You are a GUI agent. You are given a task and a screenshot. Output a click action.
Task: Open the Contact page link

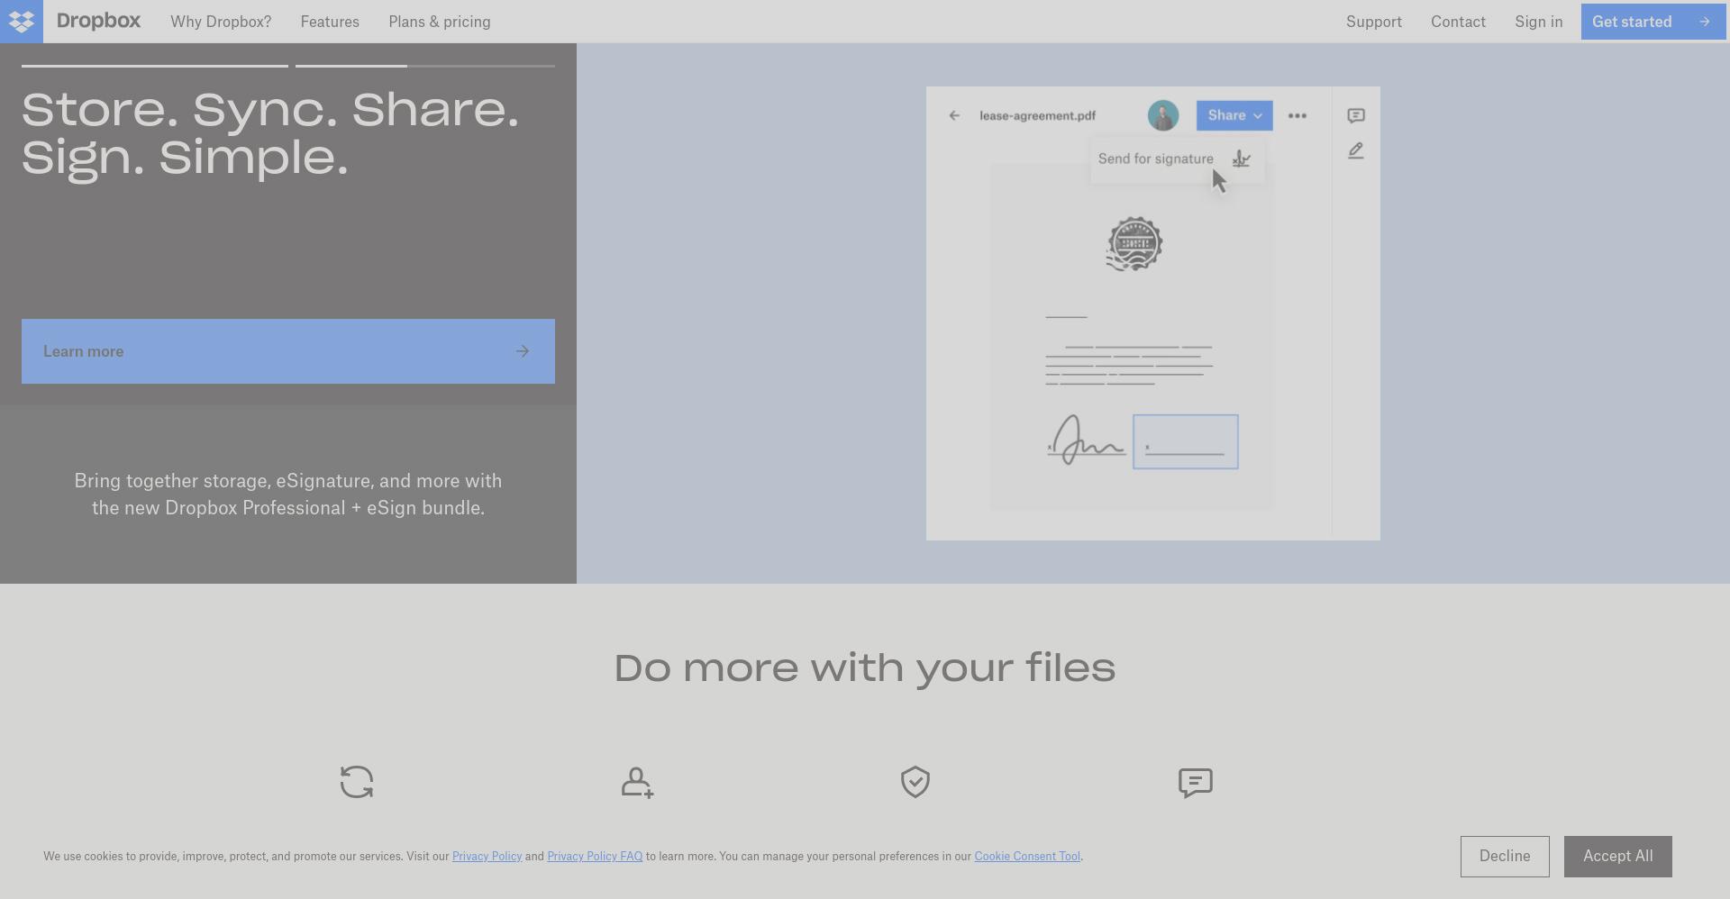coord(1458,22)
